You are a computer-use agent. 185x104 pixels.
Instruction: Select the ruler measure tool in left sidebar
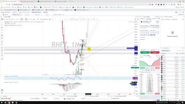tap(2, 42)
